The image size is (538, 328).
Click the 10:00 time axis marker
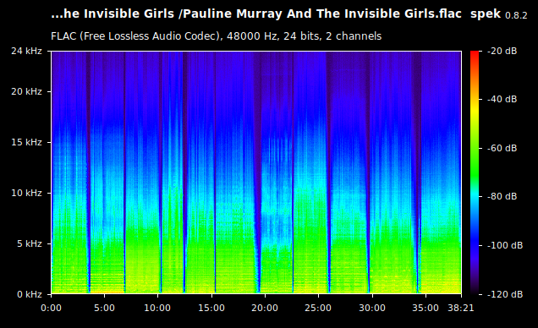[x=157, y=308]
